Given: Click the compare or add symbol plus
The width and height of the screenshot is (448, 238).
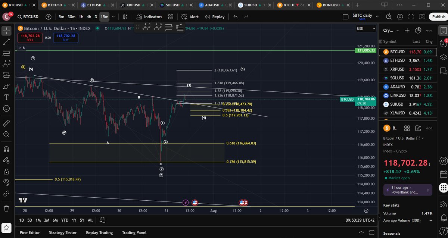Looking at the screenshot, I should (49, 17).
